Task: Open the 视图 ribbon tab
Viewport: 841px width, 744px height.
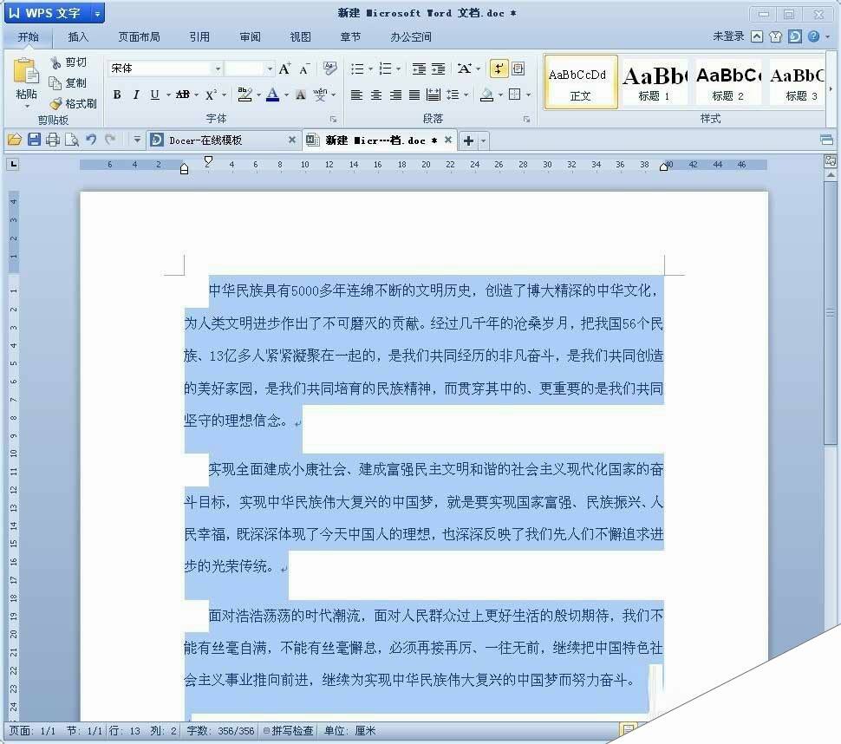Action: pyautogui.click(x=300, y=37)
